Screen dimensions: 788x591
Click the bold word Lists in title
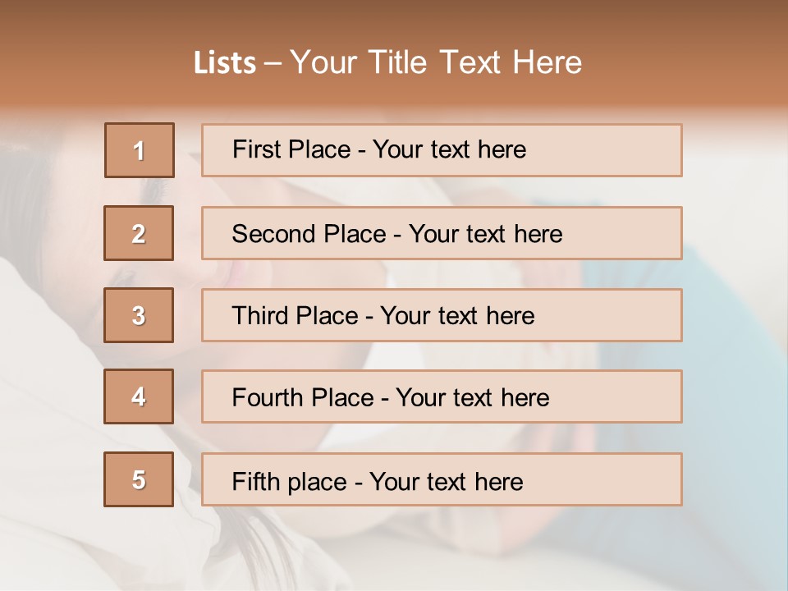click(x=225, y=63)
